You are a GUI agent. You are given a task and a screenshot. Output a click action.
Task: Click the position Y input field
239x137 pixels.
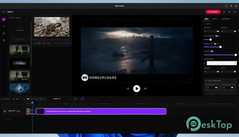point(229,31)
